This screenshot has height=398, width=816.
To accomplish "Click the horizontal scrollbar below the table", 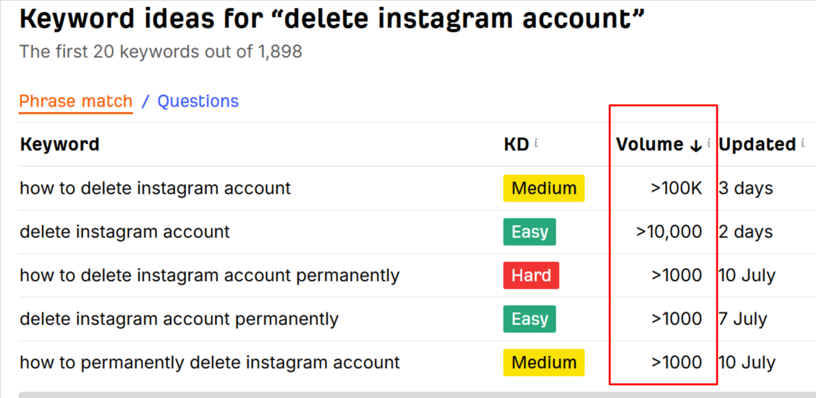I will click(417, 394).
